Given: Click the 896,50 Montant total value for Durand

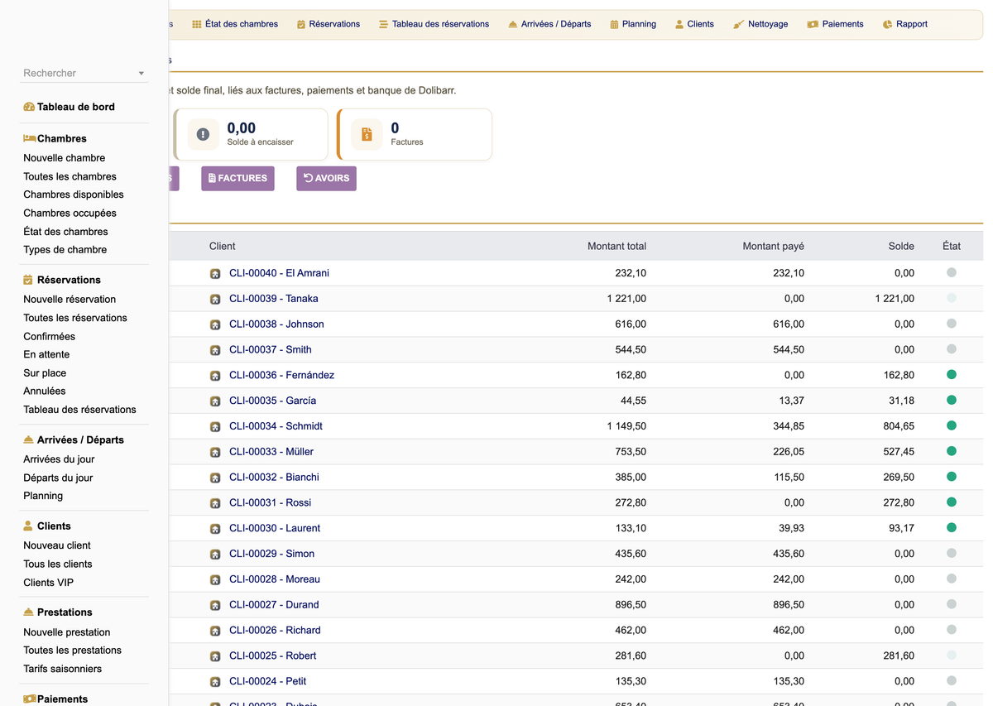Looking at the screenshot, I should click(x=631, y=605).
